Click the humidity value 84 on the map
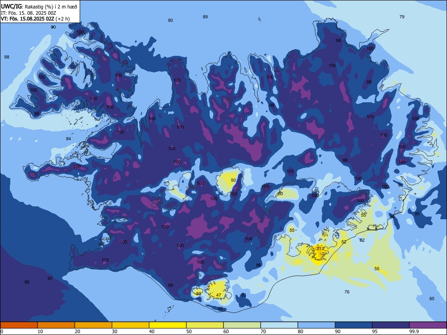The image size is (447, 335). (x=68, y=139)
